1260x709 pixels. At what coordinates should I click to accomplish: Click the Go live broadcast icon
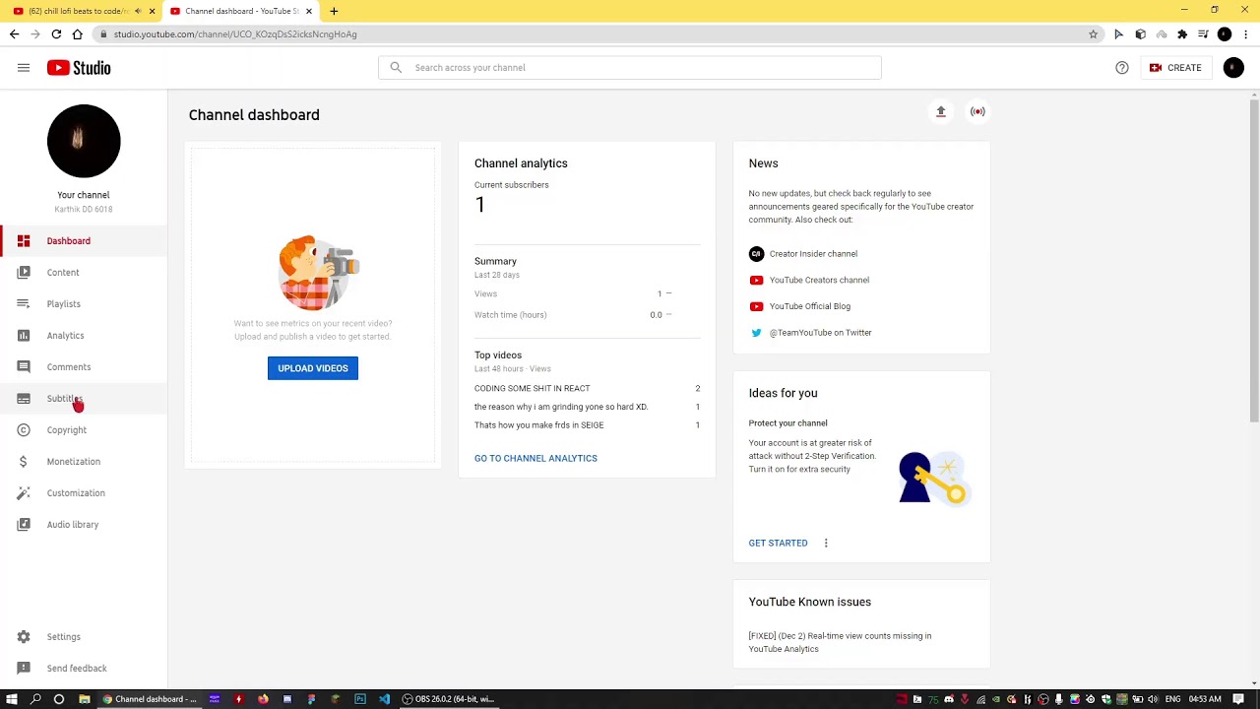977,111
